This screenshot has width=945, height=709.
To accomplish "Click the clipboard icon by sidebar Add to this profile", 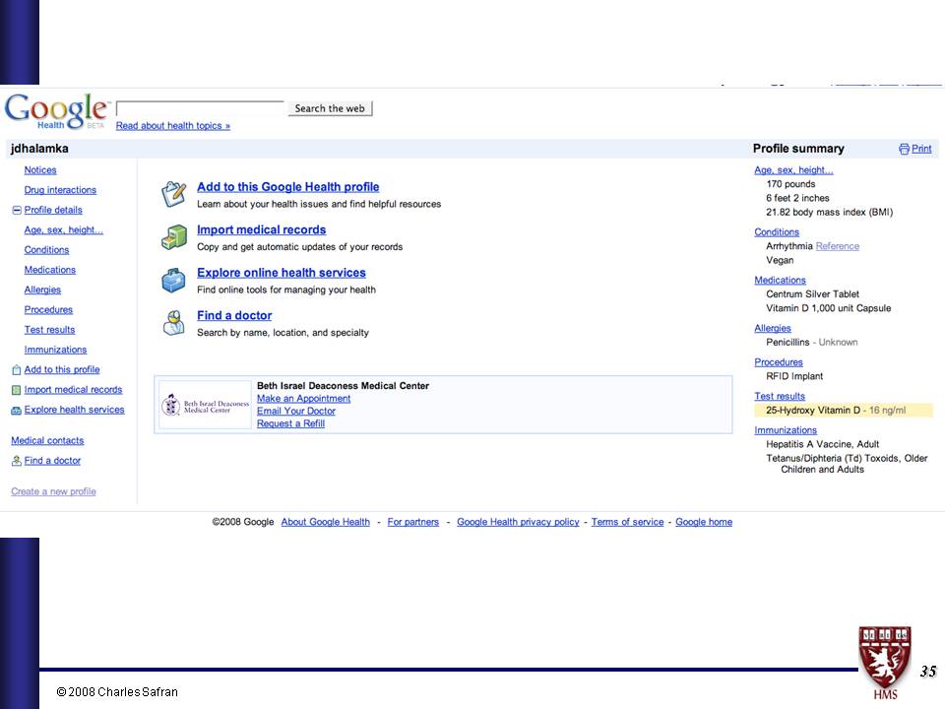I will coord(17,370).
